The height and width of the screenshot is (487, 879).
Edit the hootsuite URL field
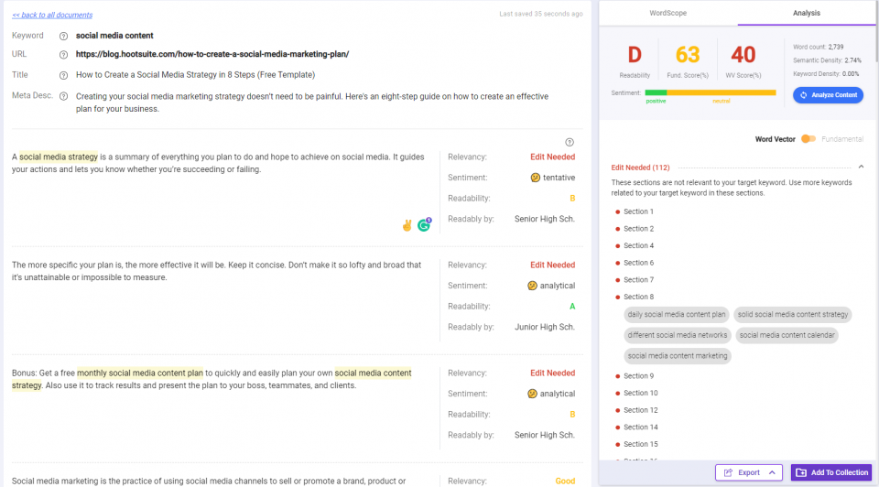coord(212,54)
